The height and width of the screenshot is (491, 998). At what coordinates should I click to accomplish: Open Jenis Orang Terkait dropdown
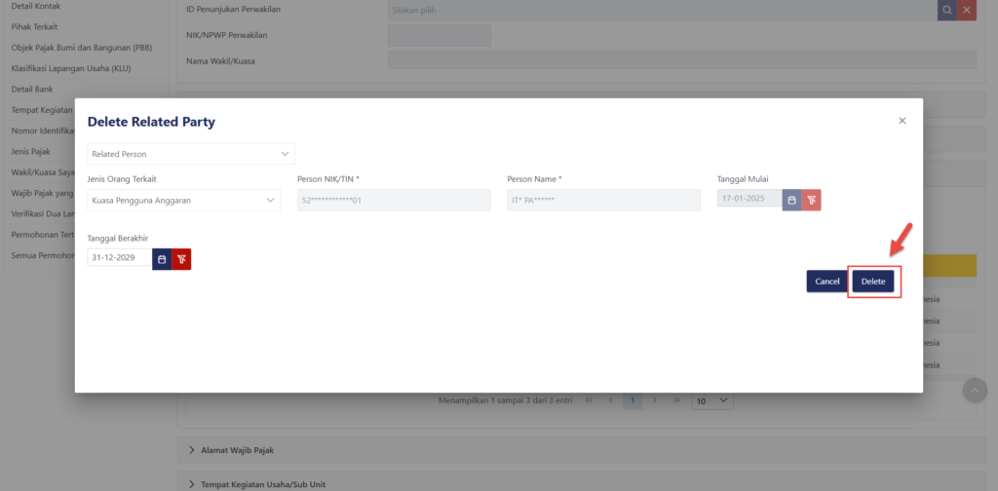[183, 200]
